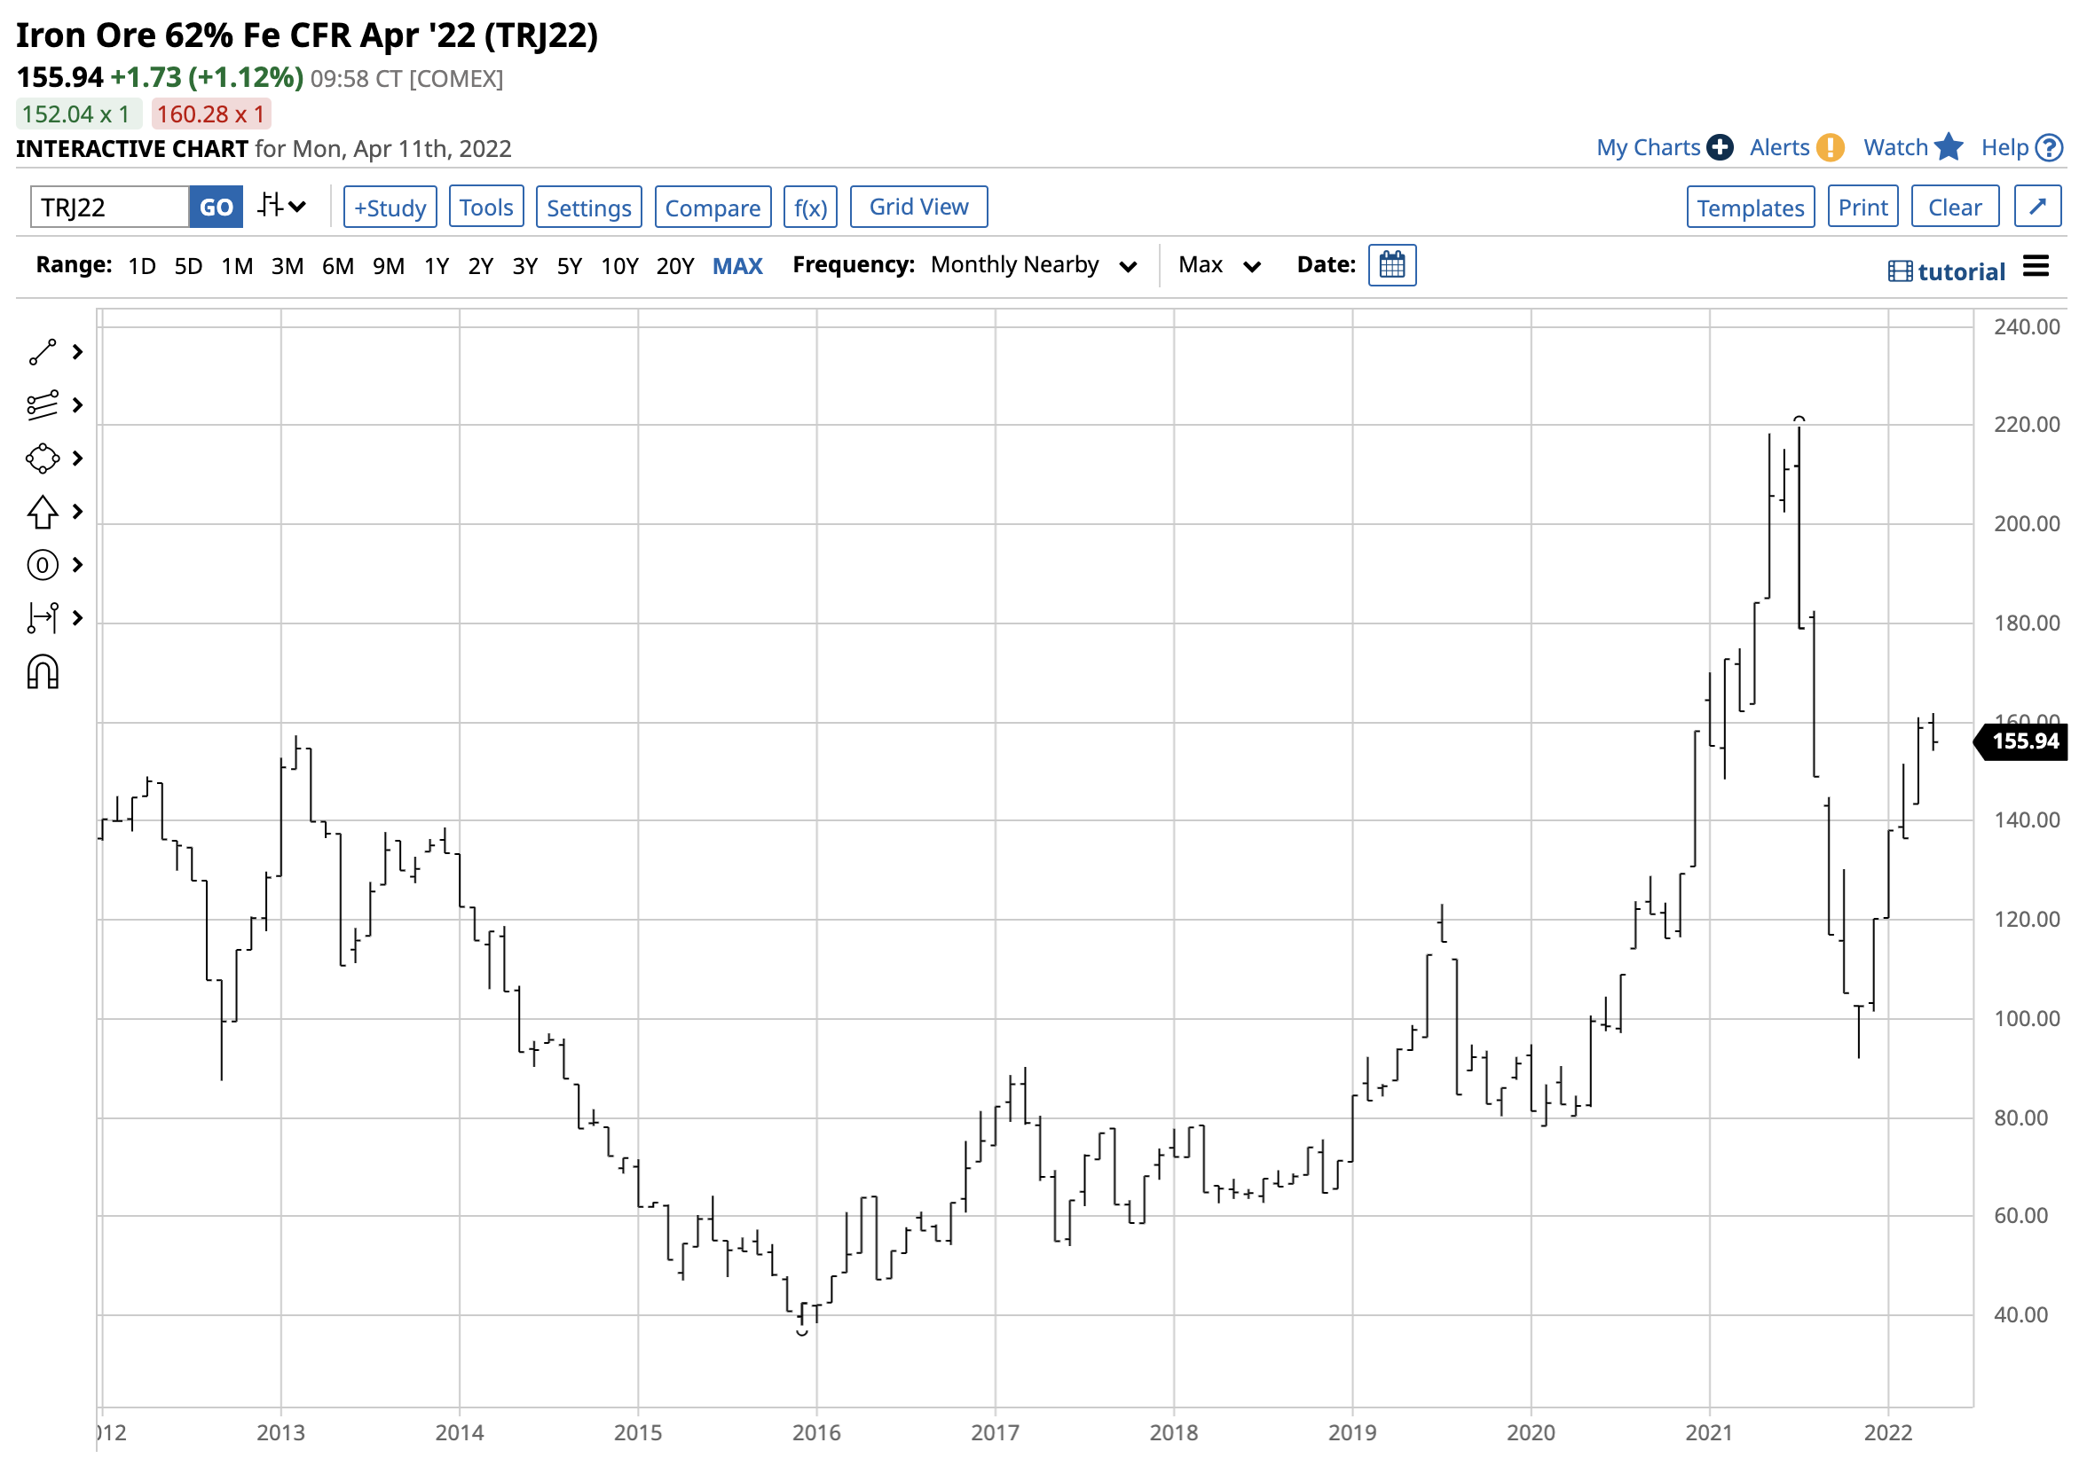The image size is (2087, 1474).
Task: Expand the Max period dropdown
Action: pos(1218,265)
